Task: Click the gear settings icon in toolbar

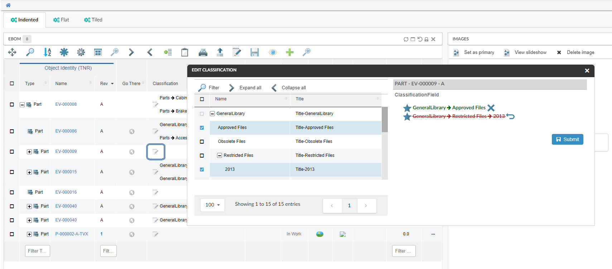Action: coord(81,53)
